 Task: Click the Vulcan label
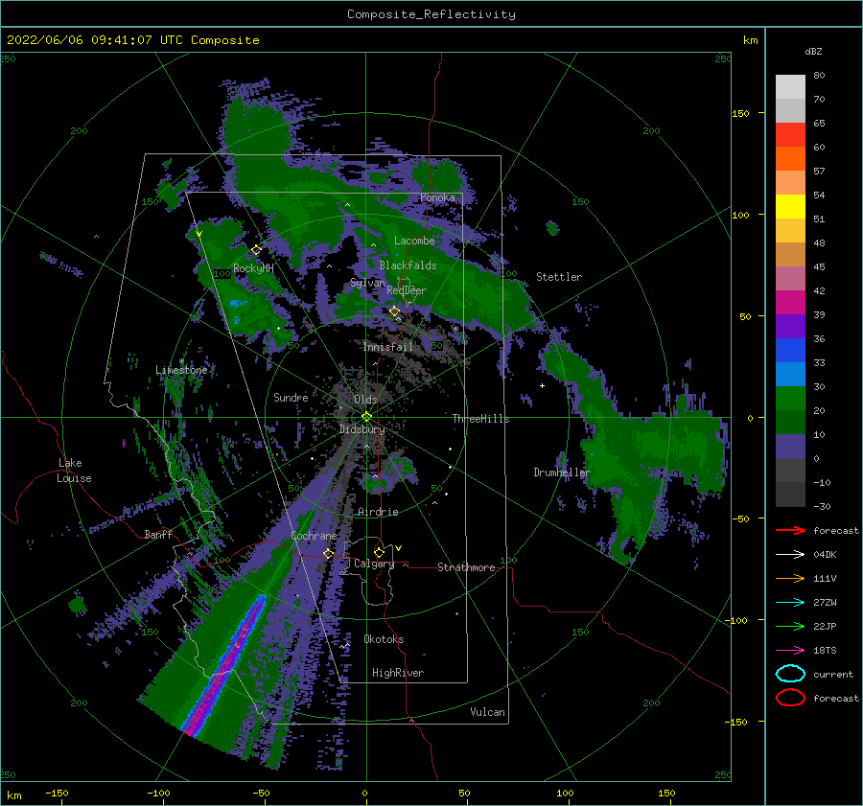[x=487, y=712]
